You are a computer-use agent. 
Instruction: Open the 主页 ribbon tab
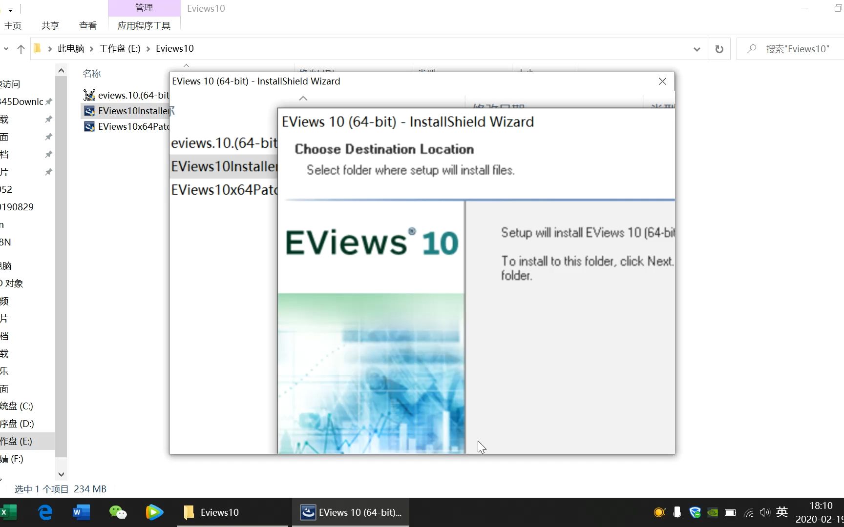[x=13, y=26]
